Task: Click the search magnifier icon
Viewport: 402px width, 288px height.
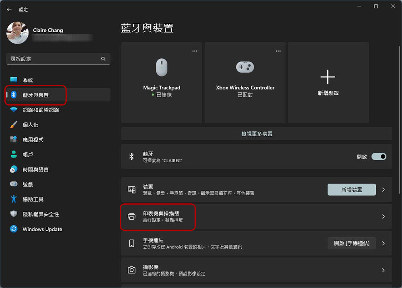Action: tap(103, 59)
